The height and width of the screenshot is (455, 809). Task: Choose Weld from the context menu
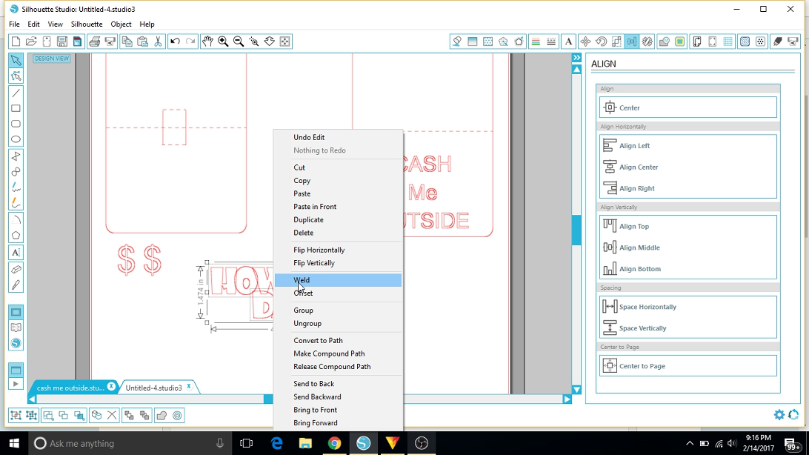(x=338, y=280)
